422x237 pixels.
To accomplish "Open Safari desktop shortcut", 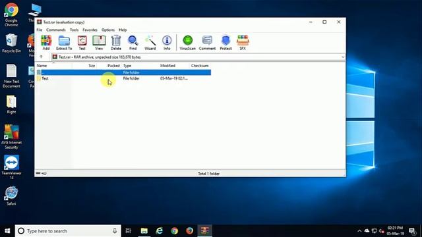I will coord(11,196).
